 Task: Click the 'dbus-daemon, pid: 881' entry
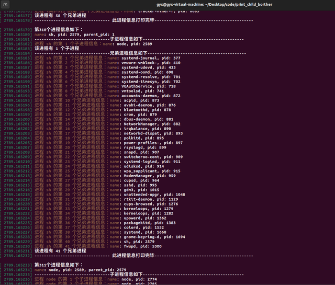point(149,119)
